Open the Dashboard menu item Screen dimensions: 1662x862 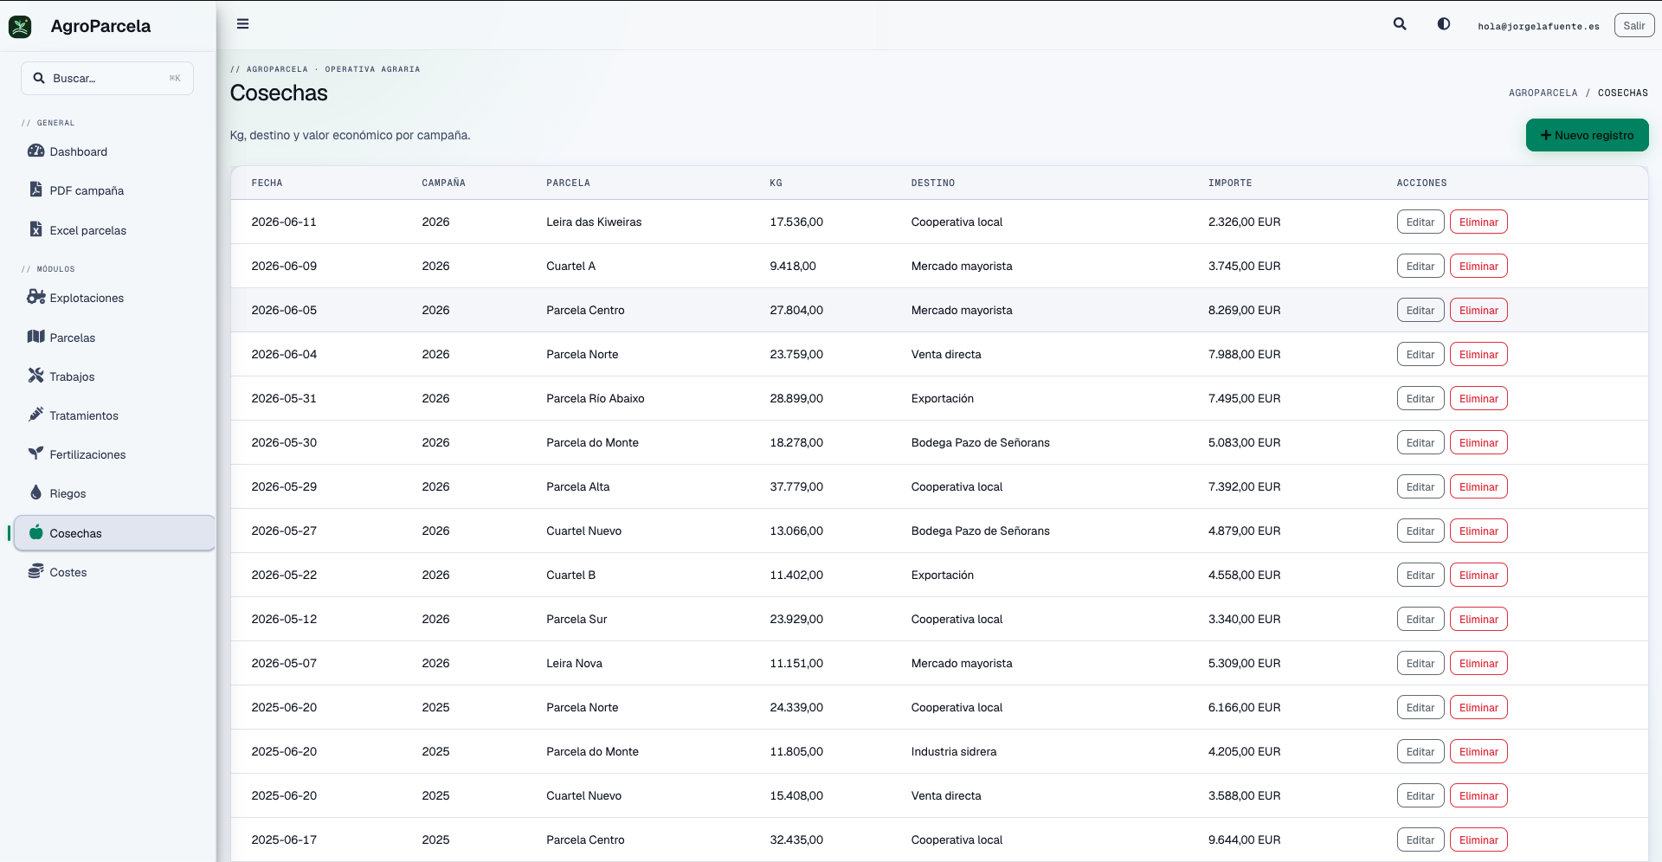pyautogui.click(x=114, y=151)
